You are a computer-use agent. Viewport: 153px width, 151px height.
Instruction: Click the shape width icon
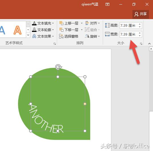(x=107, y=34)
